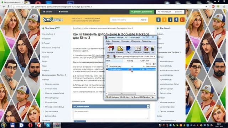The image size is (228, 128).
Task: Click the Facebook social icon
Action: coord(176,20)
